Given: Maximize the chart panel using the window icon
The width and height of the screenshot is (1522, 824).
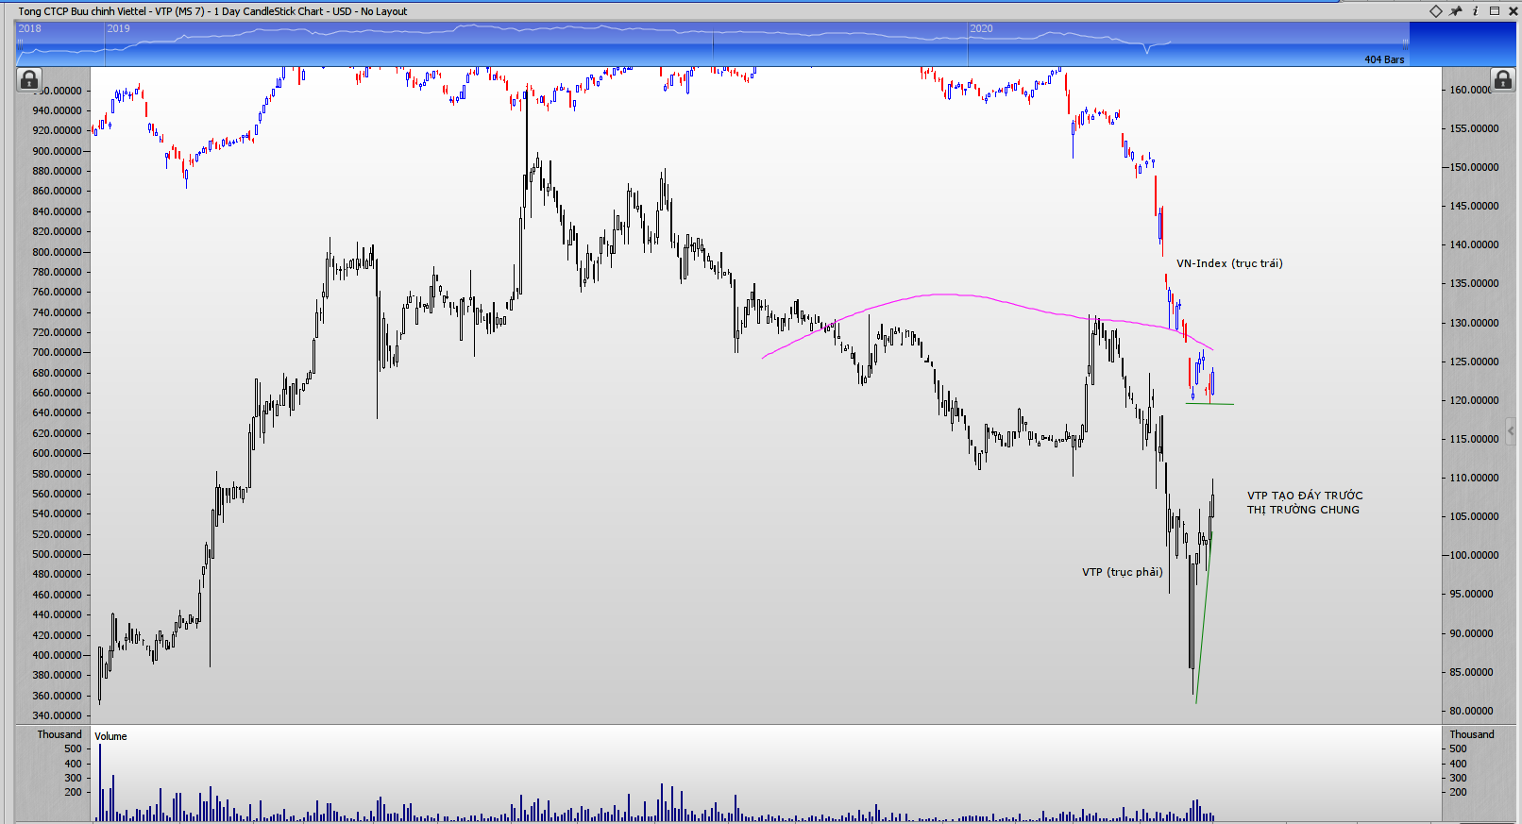Looking at the screenshot, I should 1495,11.
